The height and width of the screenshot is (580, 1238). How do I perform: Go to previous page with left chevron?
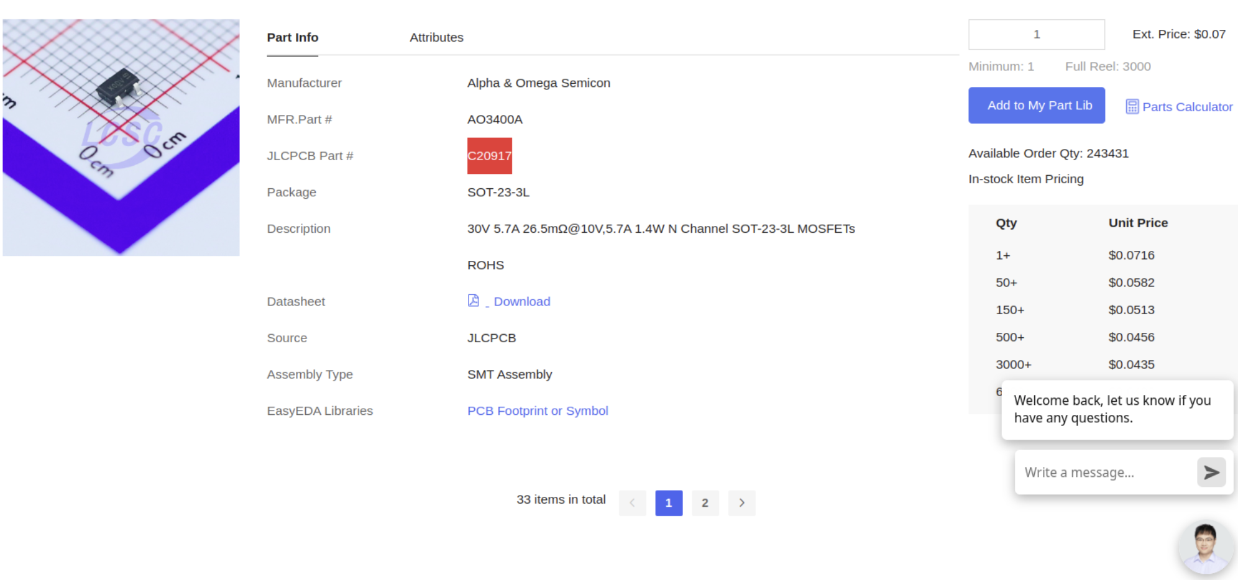pos(632,503)
